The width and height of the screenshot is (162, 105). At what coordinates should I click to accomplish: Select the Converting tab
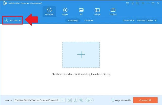73,20
